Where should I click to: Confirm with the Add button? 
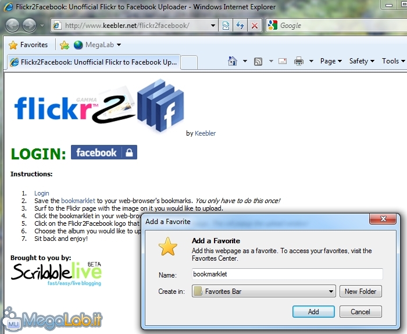(x=313, y=312)
